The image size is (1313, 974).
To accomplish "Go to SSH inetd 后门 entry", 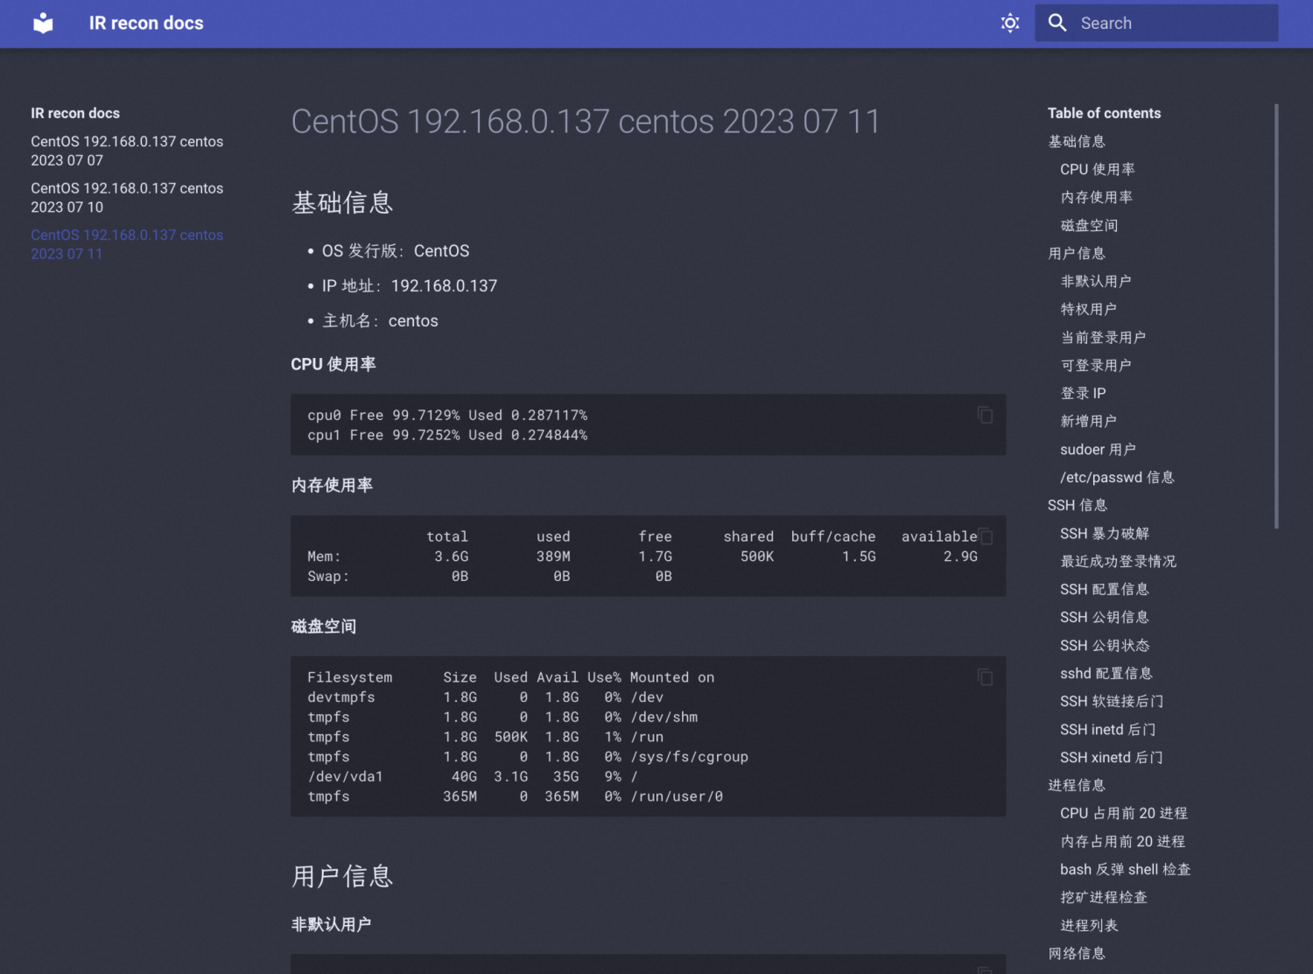I will (x=1108, y=729).
